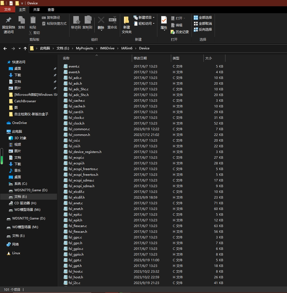Screen dimensions: 287x293
Task: Open 历史记录 history
Action: coord(180,32)
